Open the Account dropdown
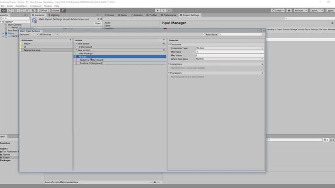 300,10
